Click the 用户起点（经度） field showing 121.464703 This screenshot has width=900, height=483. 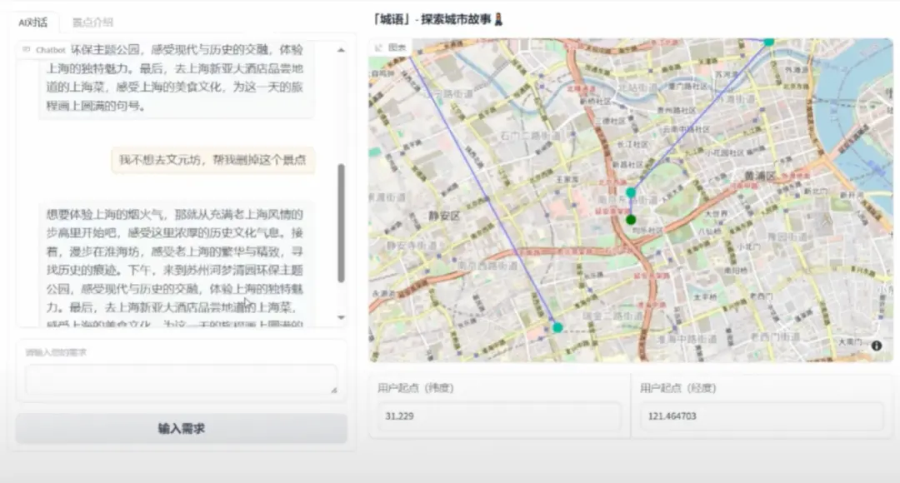[761, 416]
